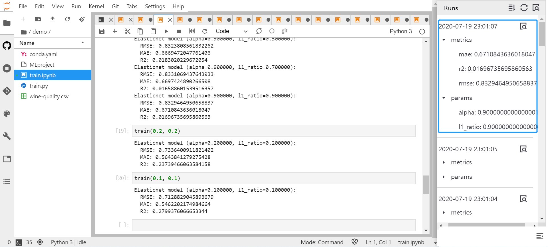Image resolution: width=548 pixels, height=247 pixels.
Task: Click the GitHub icon in left sidebar
Action: click(7, 46)
